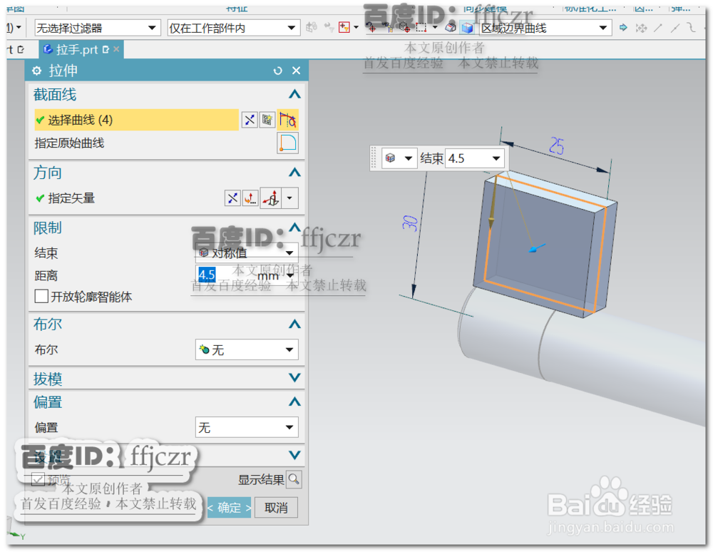Collapse the 布尔 section

pos(294,324)
